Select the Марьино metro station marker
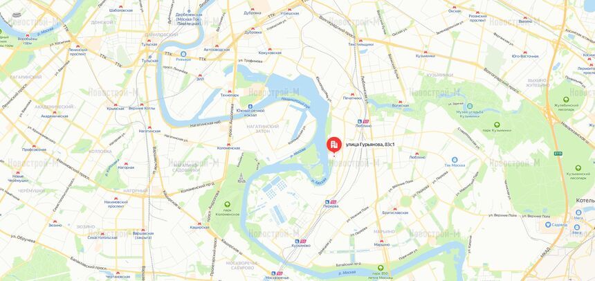595x281 pixels. [x=381, y=240]
